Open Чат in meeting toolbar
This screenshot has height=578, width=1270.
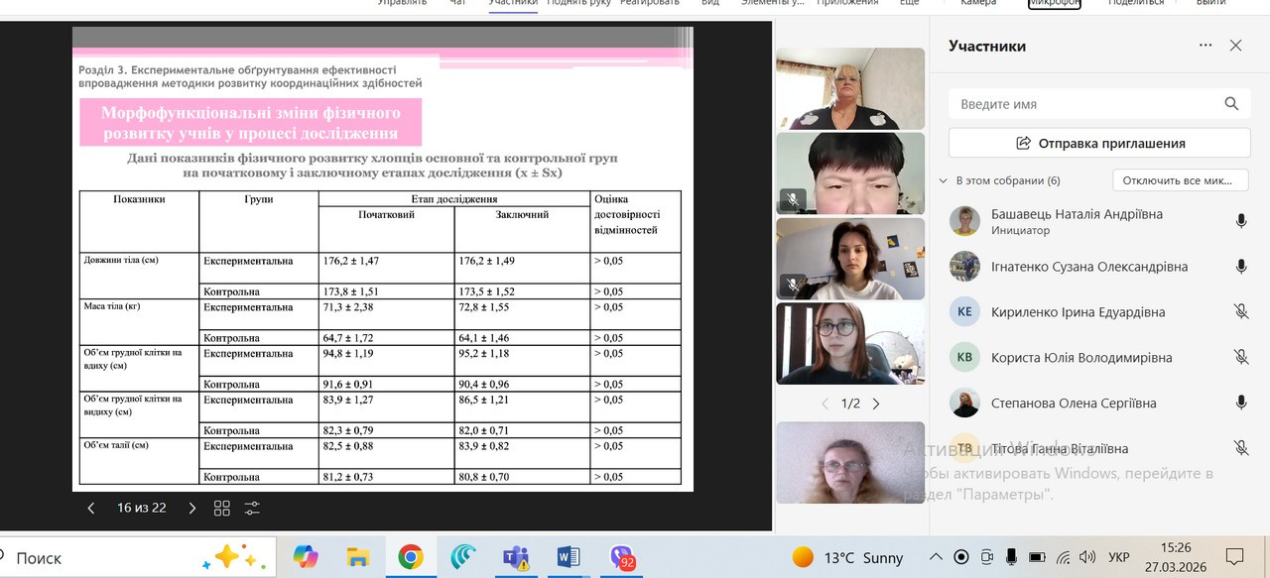457,3
